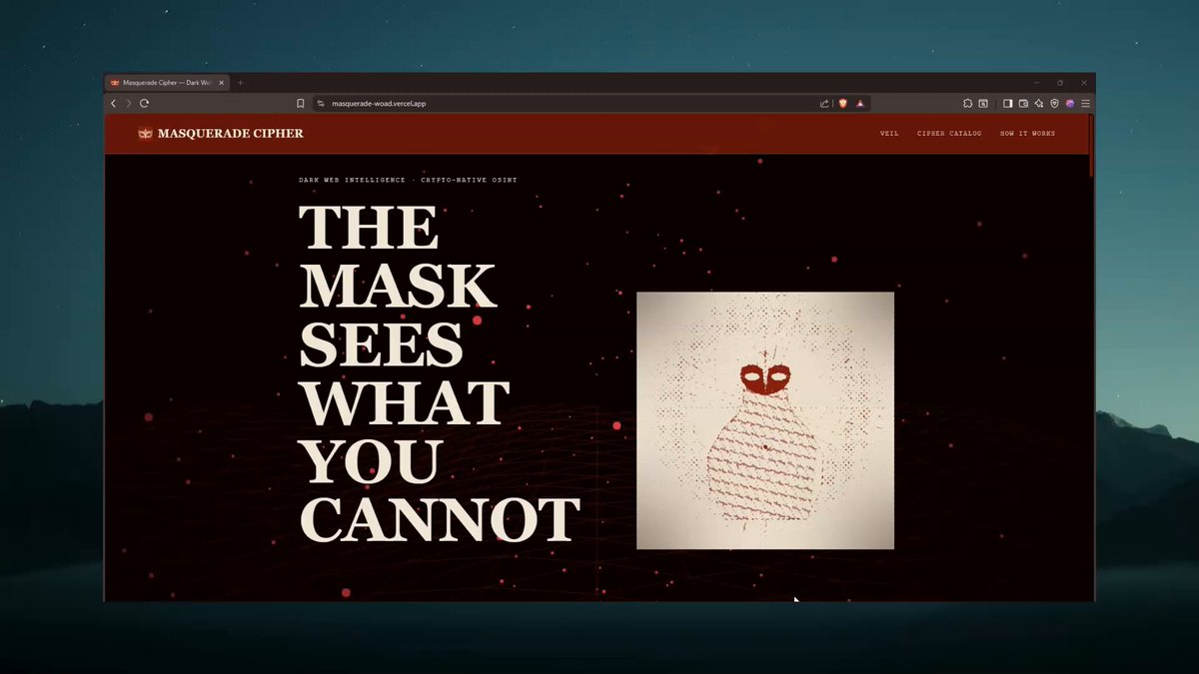Toggle the browser sidebar panel
Image resolution: width=1199 pixels, height=674 pixels.
point(1007,103)
